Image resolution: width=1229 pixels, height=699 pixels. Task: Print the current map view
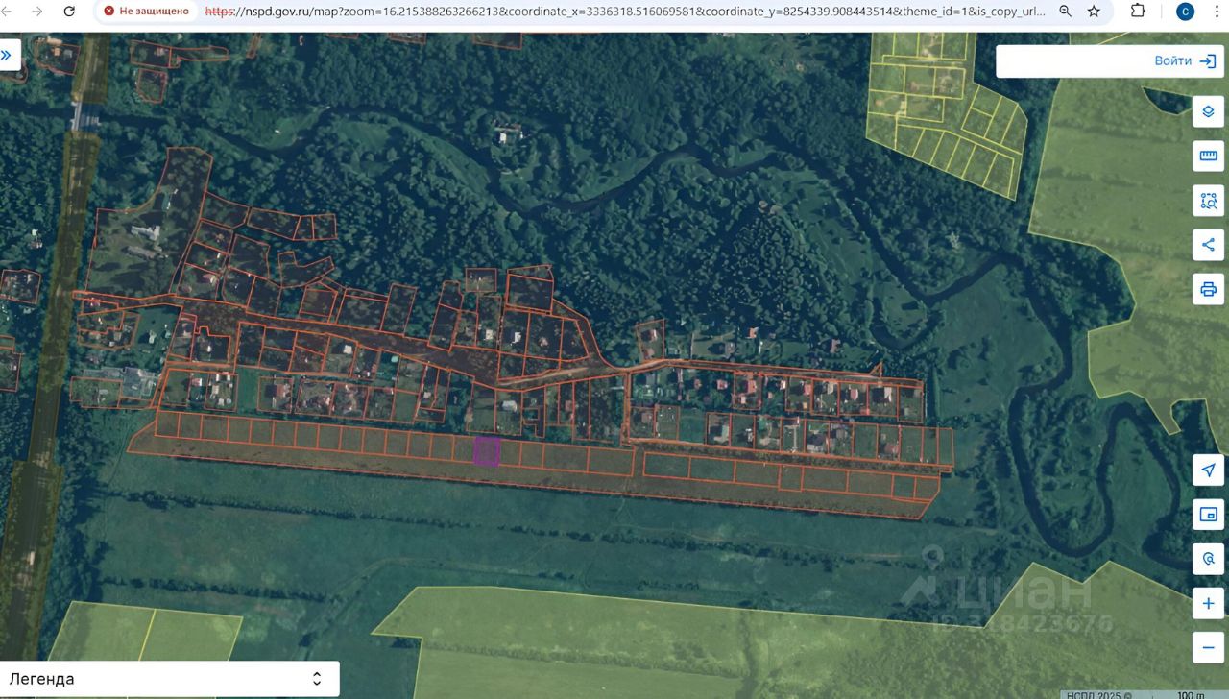(x=1208, y=288)
